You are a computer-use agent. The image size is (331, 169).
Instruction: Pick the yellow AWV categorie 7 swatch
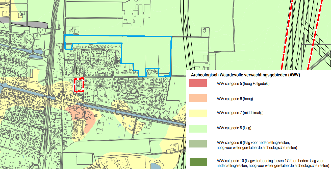point(198,113)
